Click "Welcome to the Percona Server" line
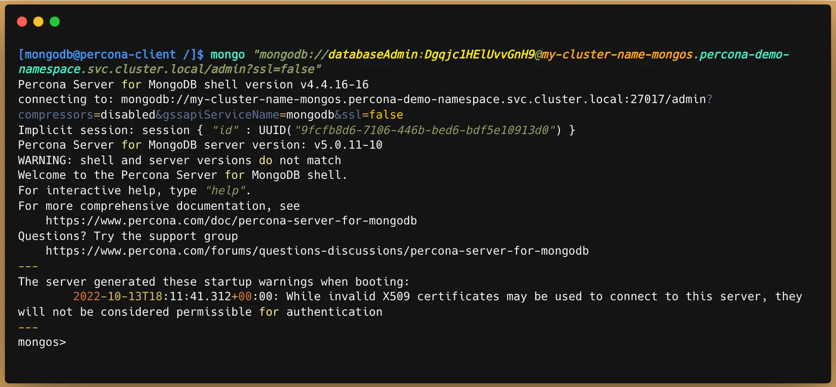This screenshot has width=836, height=387. click(x=183, y=175)
